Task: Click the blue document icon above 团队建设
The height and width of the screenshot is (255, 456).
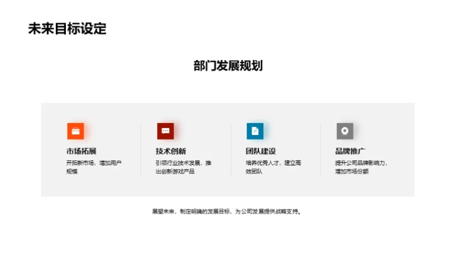Action: (255, 131)
